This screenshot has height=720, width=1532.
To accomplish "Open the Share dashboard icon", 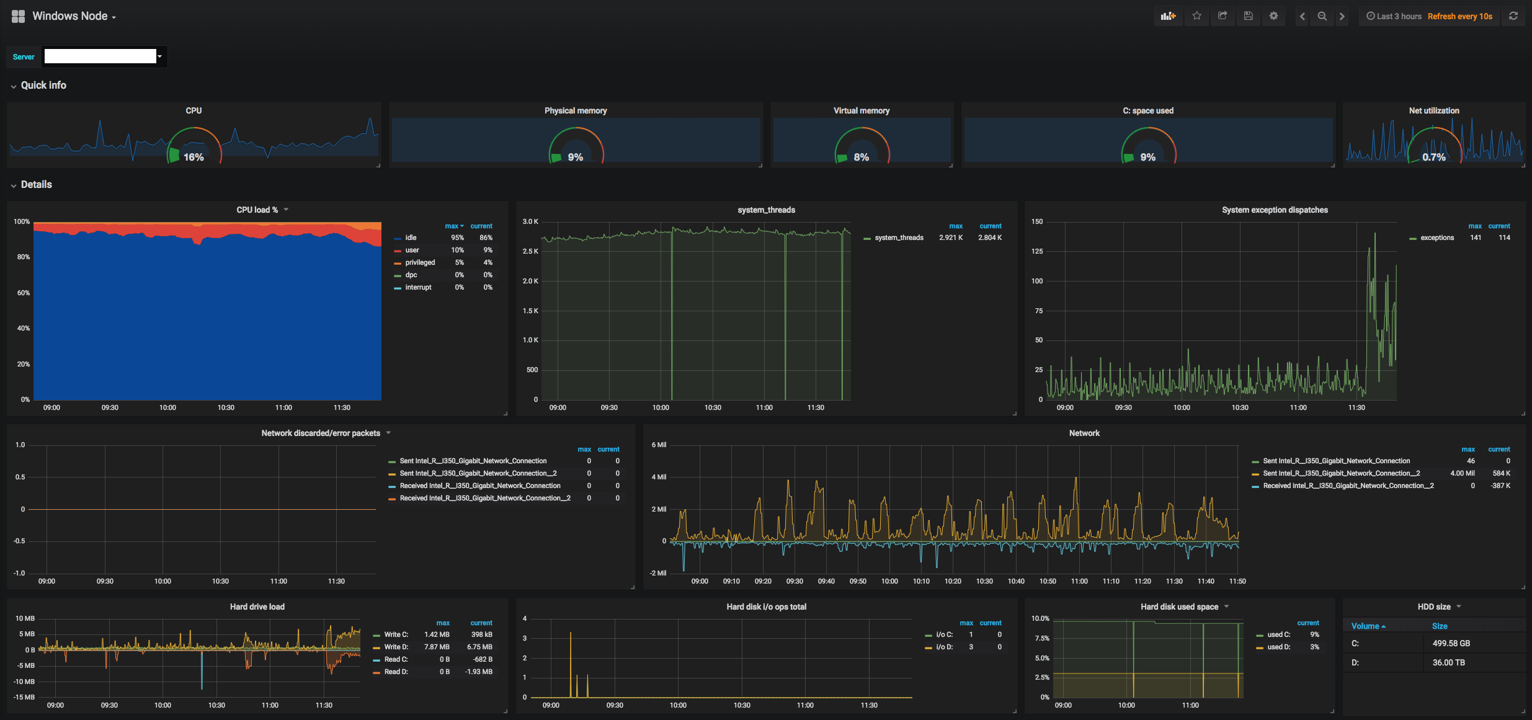I will tap(1222, 16).
